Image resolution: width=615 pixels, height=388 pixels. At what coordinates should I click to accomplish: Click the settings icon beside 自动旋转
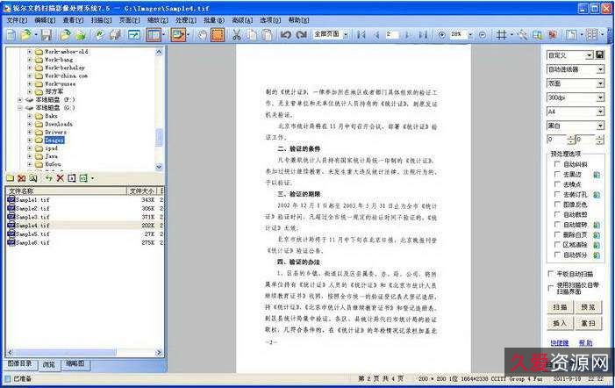coord(597,226)
